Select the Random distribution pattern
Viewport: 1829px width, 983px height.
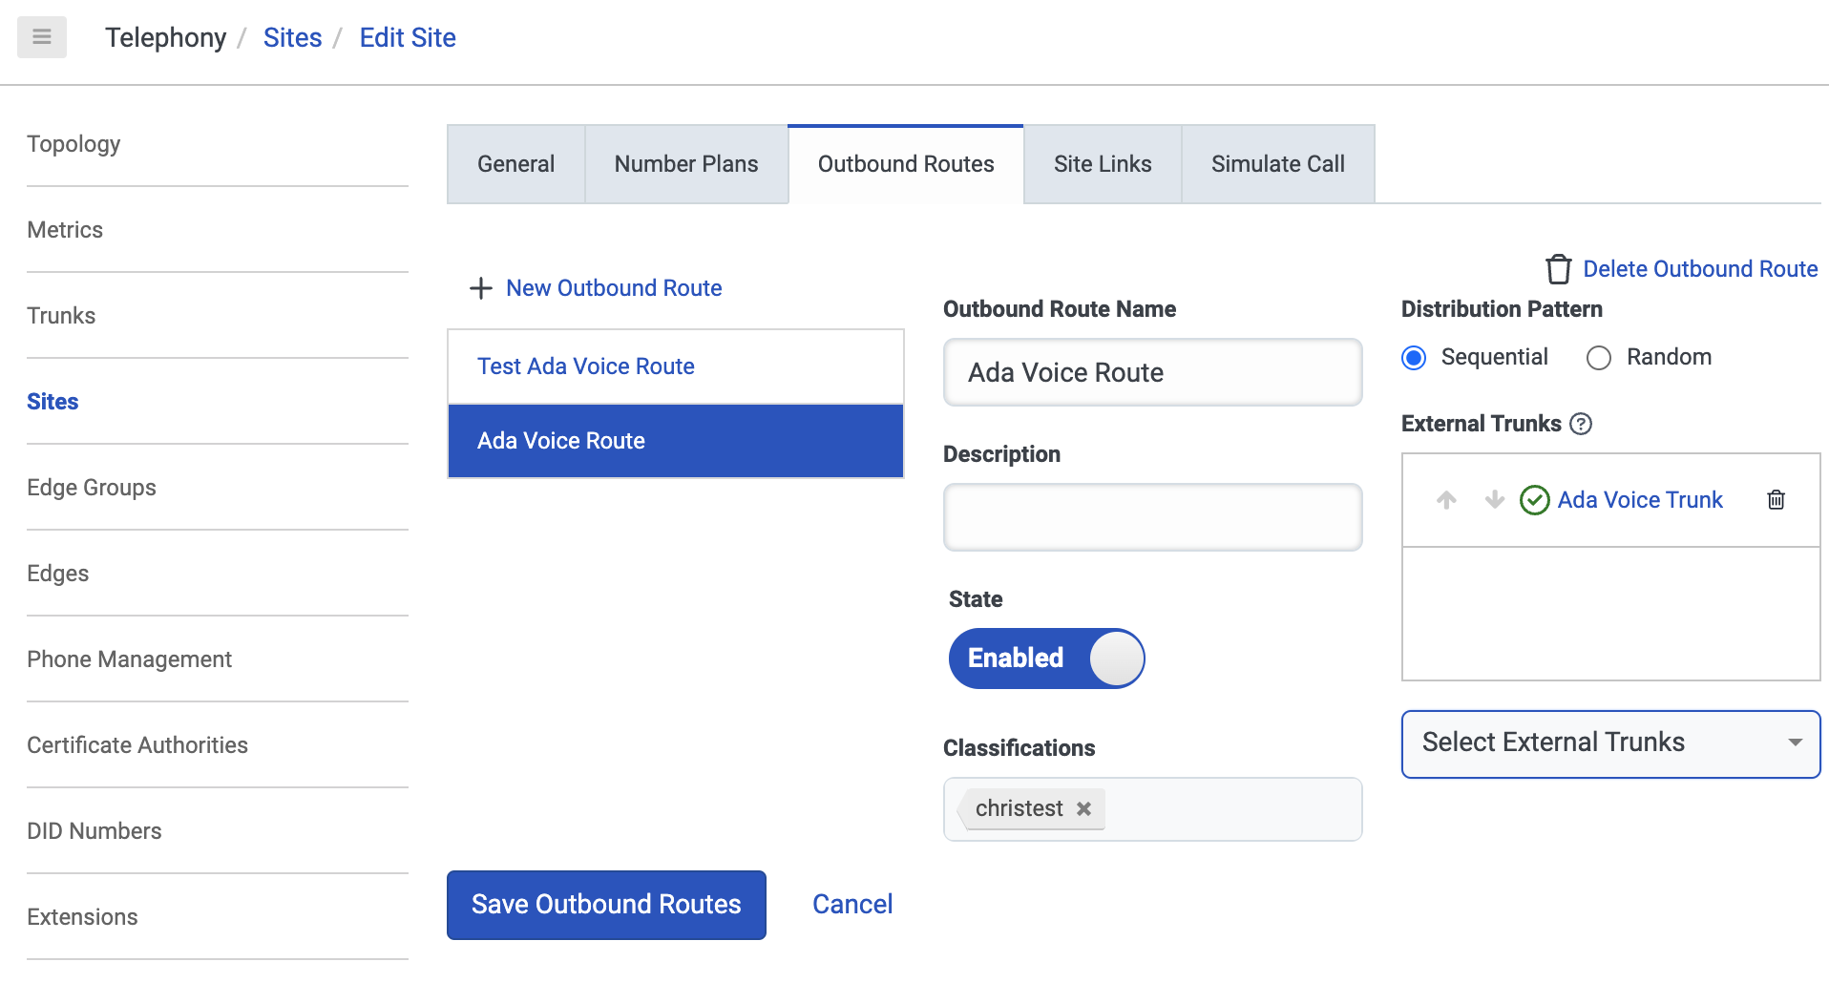(1599, 358)
